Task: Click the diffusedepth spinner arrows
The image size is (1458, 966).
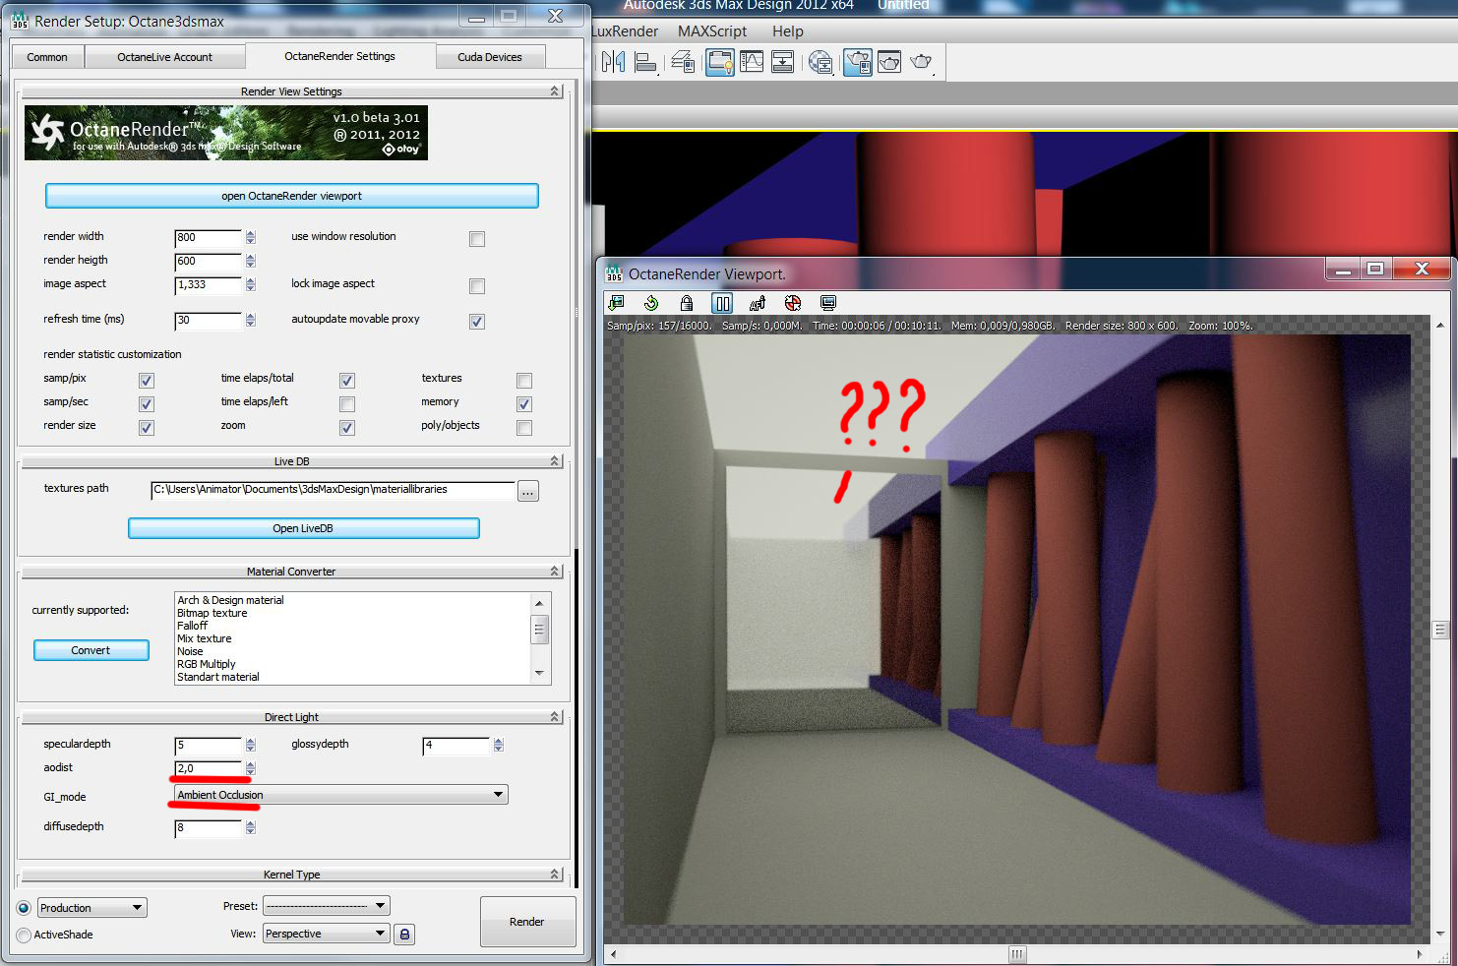Action: point(251,827)
